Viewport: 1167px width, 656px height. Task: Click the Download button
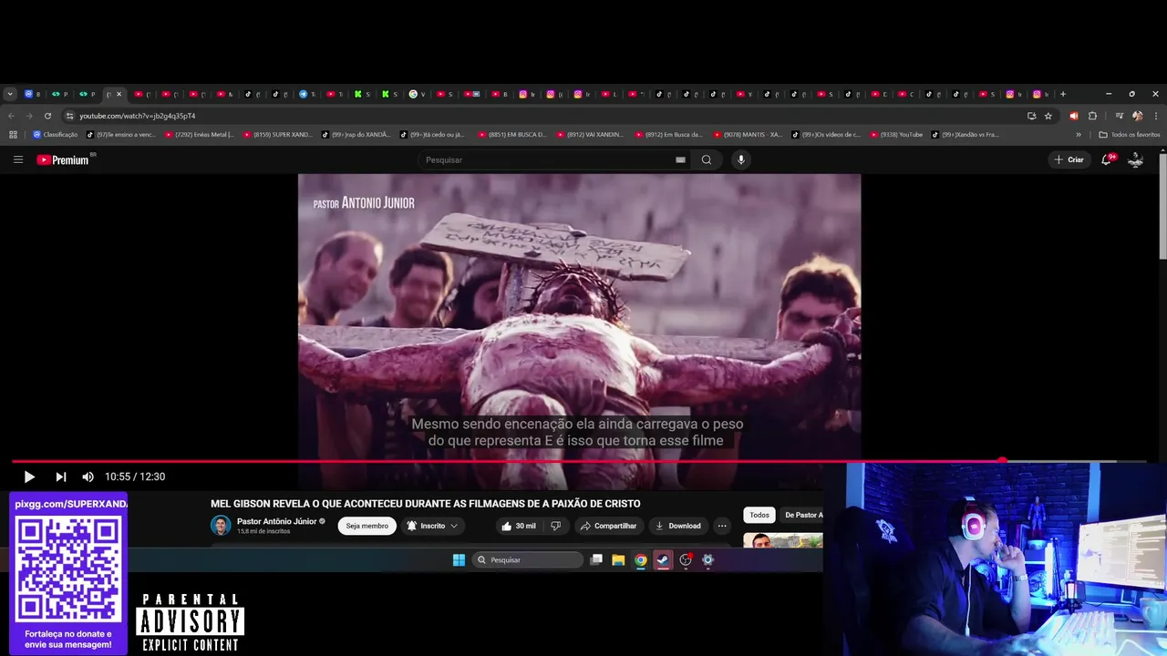pos(678,526)
